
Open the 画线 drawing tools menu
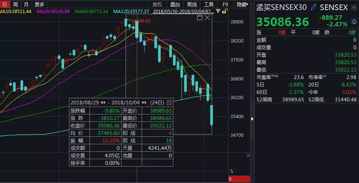(192, 4)
